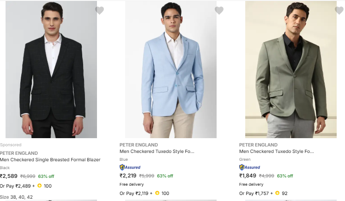The image size is (345, 201).
Task: Click SuperCoin icon on blue blazer offer
Action: pyautogui.click(x=157, y=193)
